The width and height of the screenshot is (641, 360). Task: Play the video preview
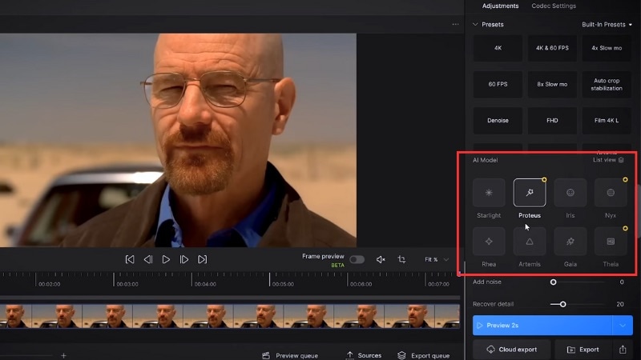point(166,259)
